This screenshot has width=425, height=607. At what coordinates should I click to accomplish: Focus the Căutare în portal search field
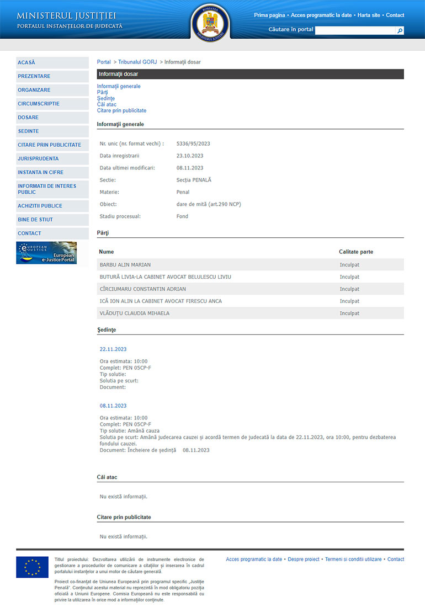(x=355, y=30)
